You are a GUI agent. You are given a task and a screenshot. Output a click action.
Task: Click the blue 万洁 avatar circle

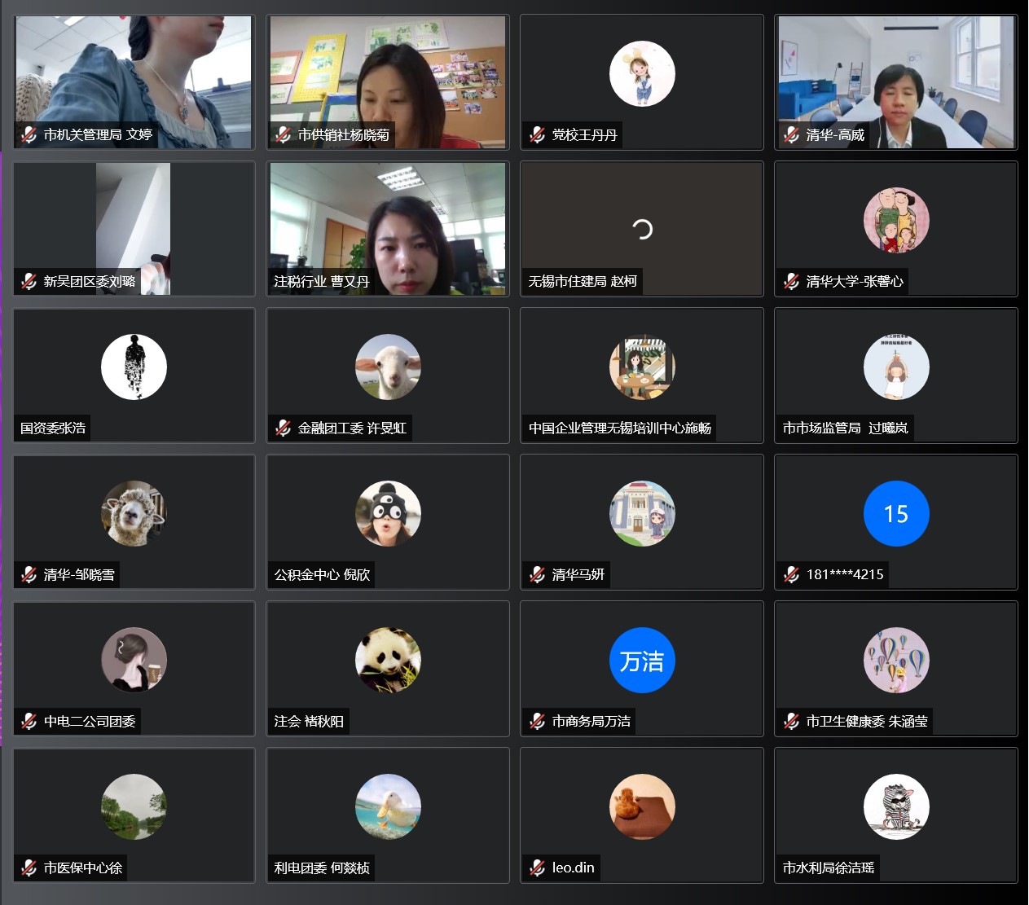click(x=642, y=661)
